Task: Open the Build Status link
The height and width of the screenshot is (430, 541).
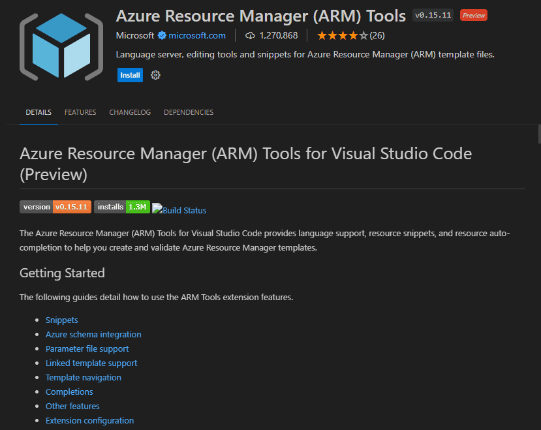Action: (184, 211)
